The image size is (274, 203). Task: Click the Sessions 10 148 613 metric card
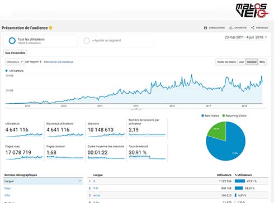106,130
